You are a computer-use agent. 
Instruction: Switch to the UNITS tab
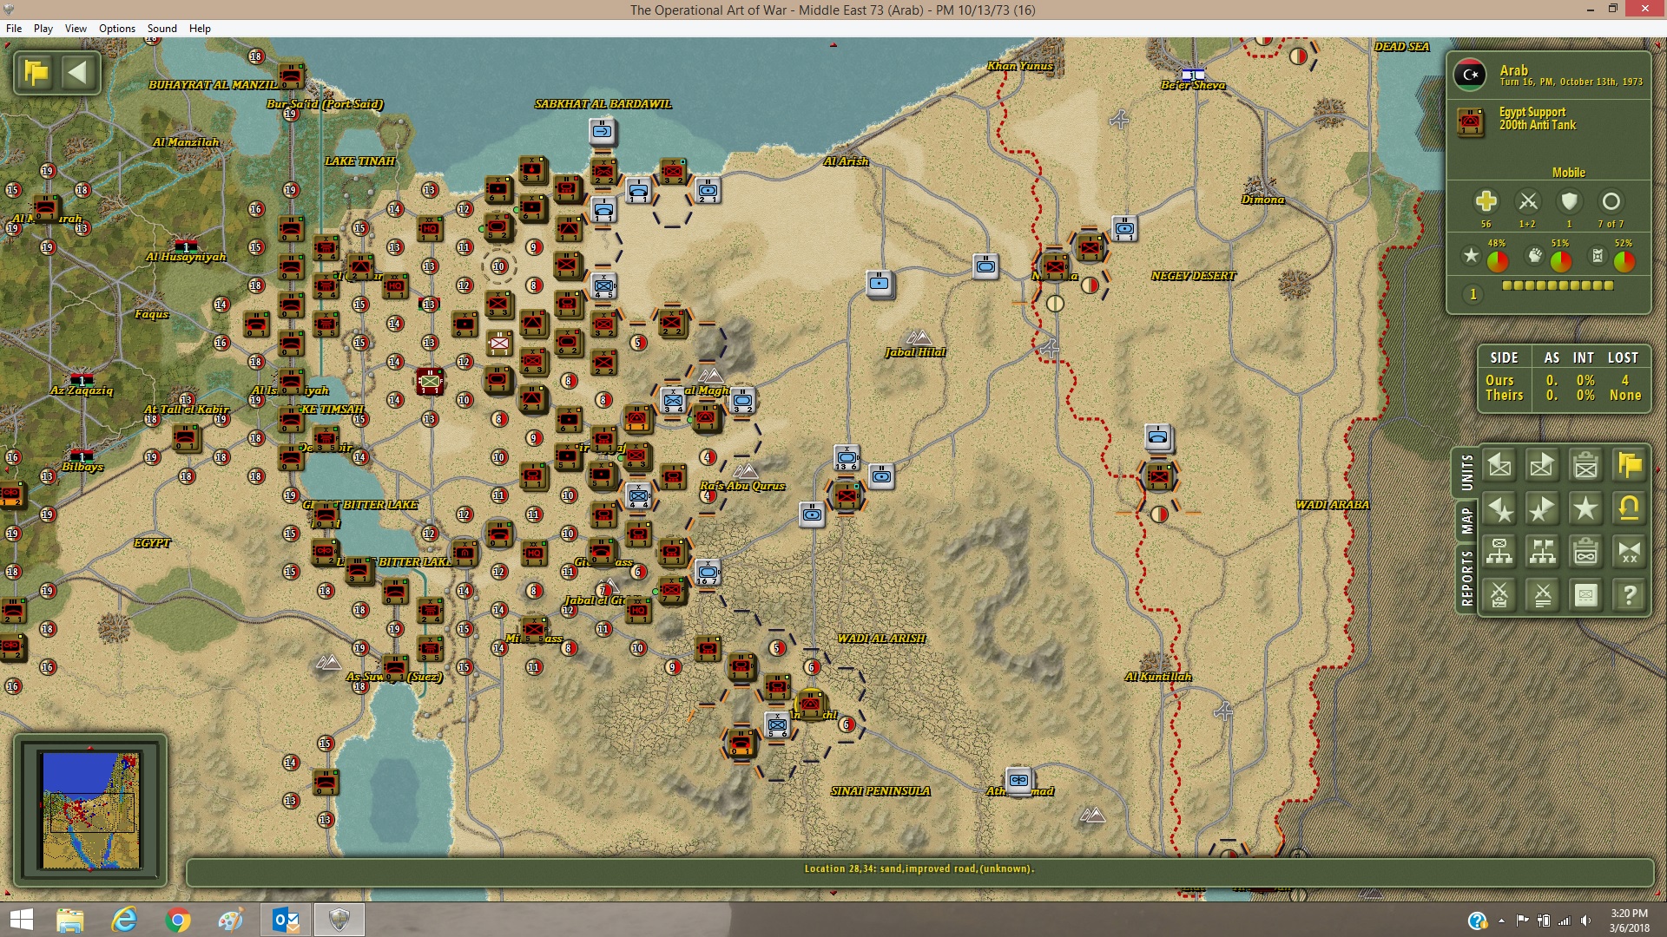(x=1467, y=473)
